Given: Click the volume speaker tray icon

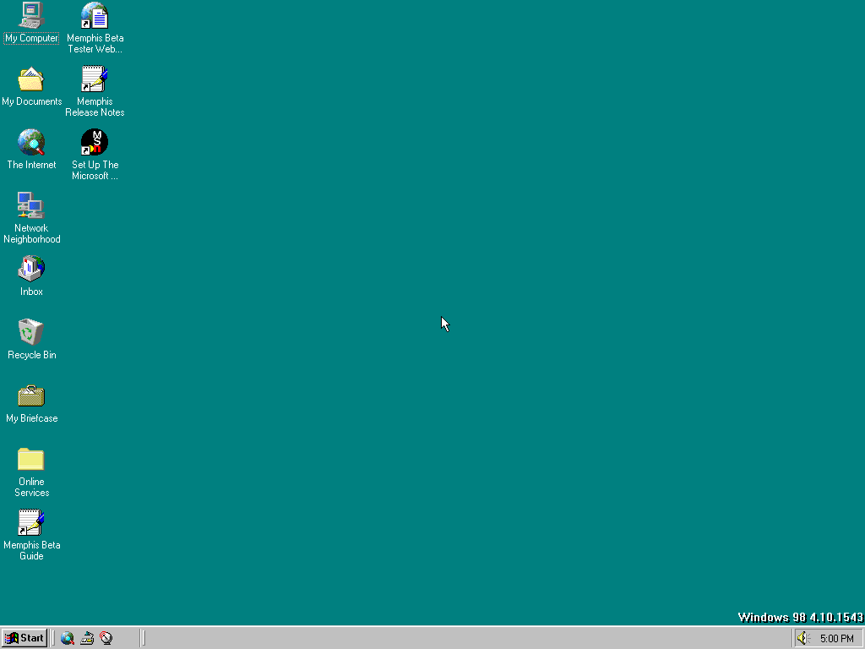Looking at the screenshot, I should tap(802, 639).
